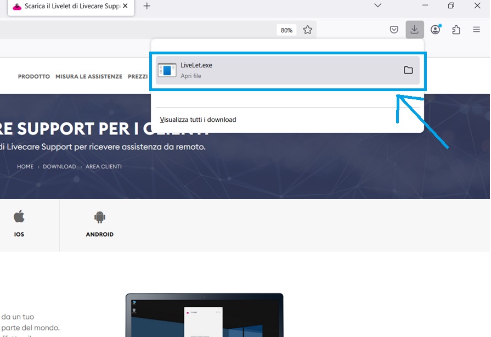Select the Android robot icon

99,217
